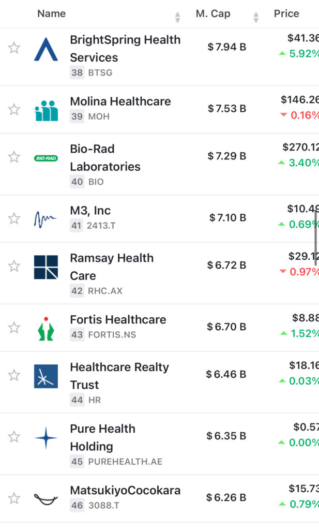Open the Healthcare Realty Trust company link
The image size is (319, 530).
[119, 376]
